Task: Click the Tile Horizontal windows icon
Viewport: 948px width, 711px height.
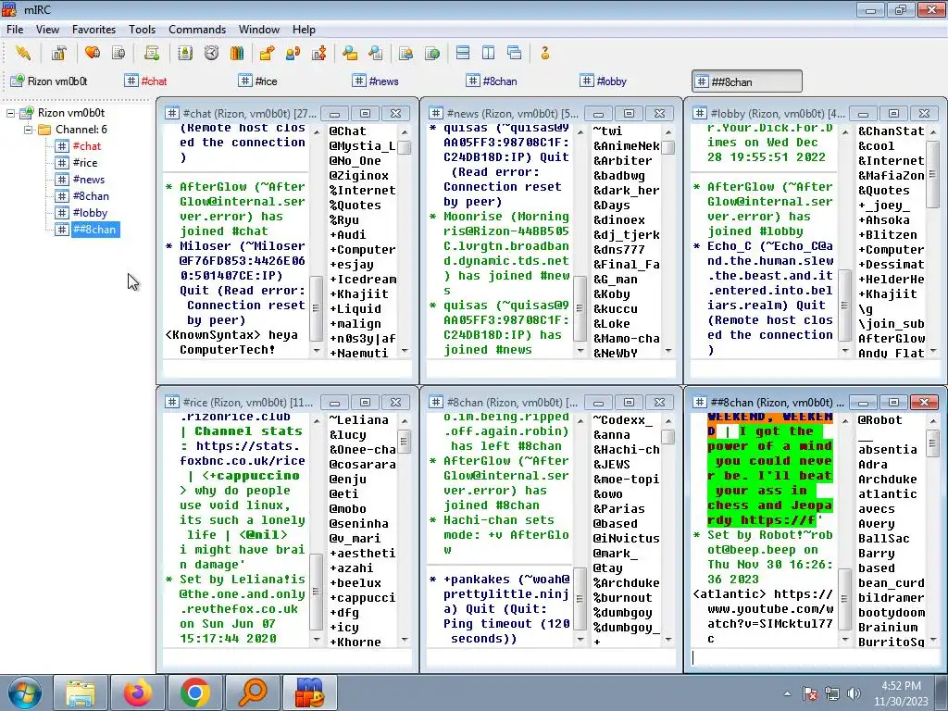Action: [463, 53]
